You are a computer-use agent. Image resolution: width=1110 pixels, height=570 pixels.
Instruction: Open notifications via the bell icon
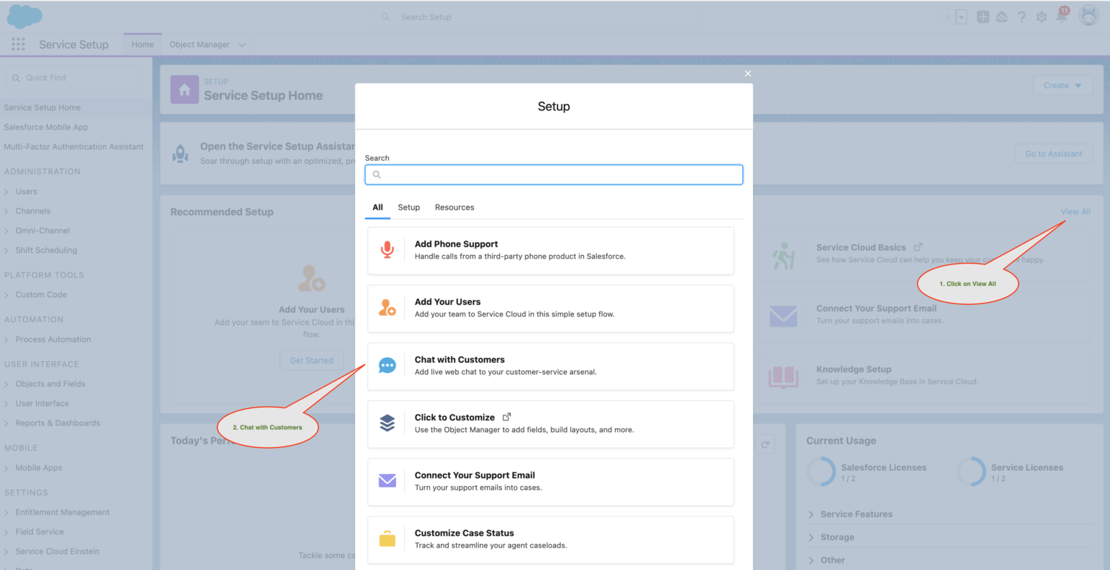pos(1060,17)
